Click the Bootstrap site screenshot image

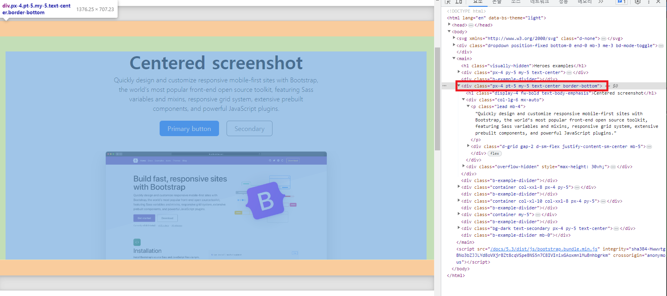[x=216, y=205]
